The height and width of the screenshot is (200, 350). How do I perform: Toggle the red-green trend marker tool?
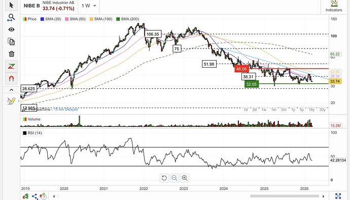pos(11,66)
